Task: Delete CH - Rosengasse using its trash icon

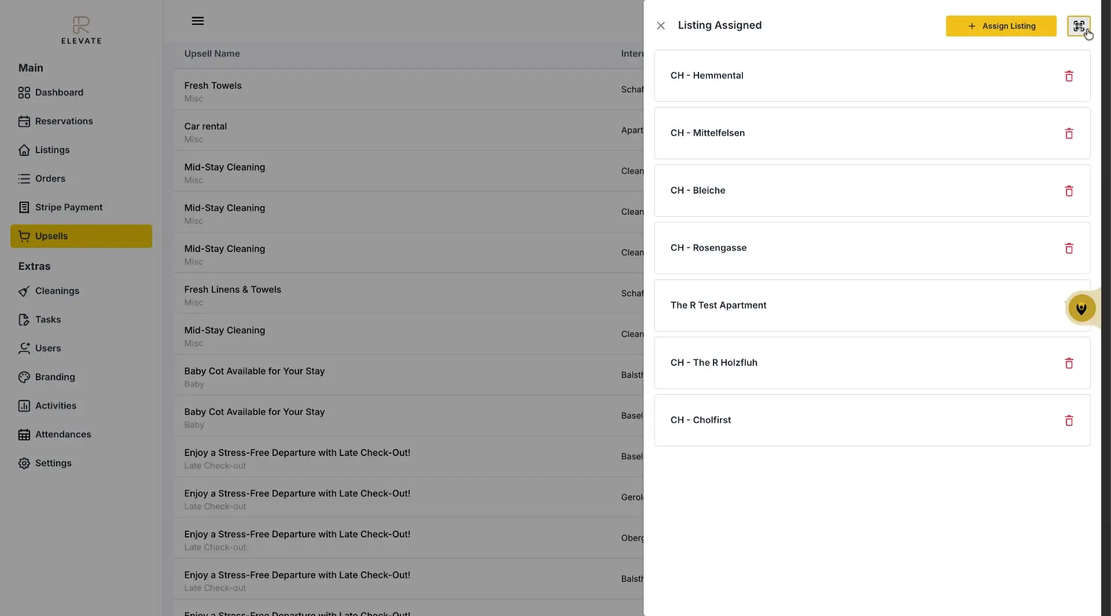Action: click(1069, 248)
